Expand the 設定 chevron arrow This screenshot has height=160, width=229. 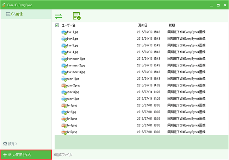coord(16,144)
